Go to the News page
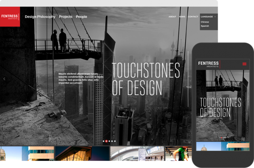254x168 pixels. (x=182, y=17)
